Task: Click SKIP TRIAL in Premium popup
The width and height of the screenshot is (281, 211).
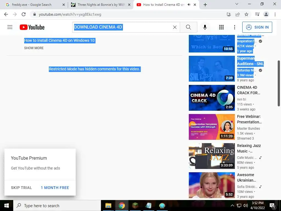Action: [x=21, y=188]
